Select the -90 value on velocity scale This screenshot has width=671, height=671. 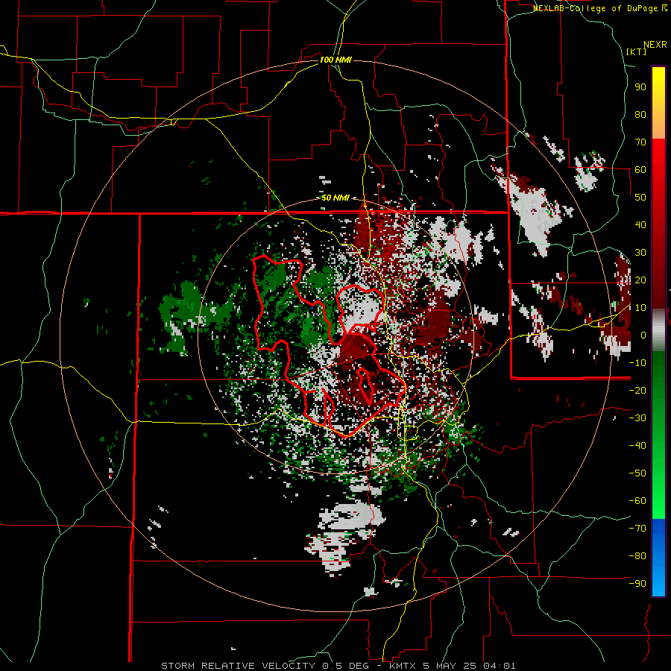pos(637,584)
